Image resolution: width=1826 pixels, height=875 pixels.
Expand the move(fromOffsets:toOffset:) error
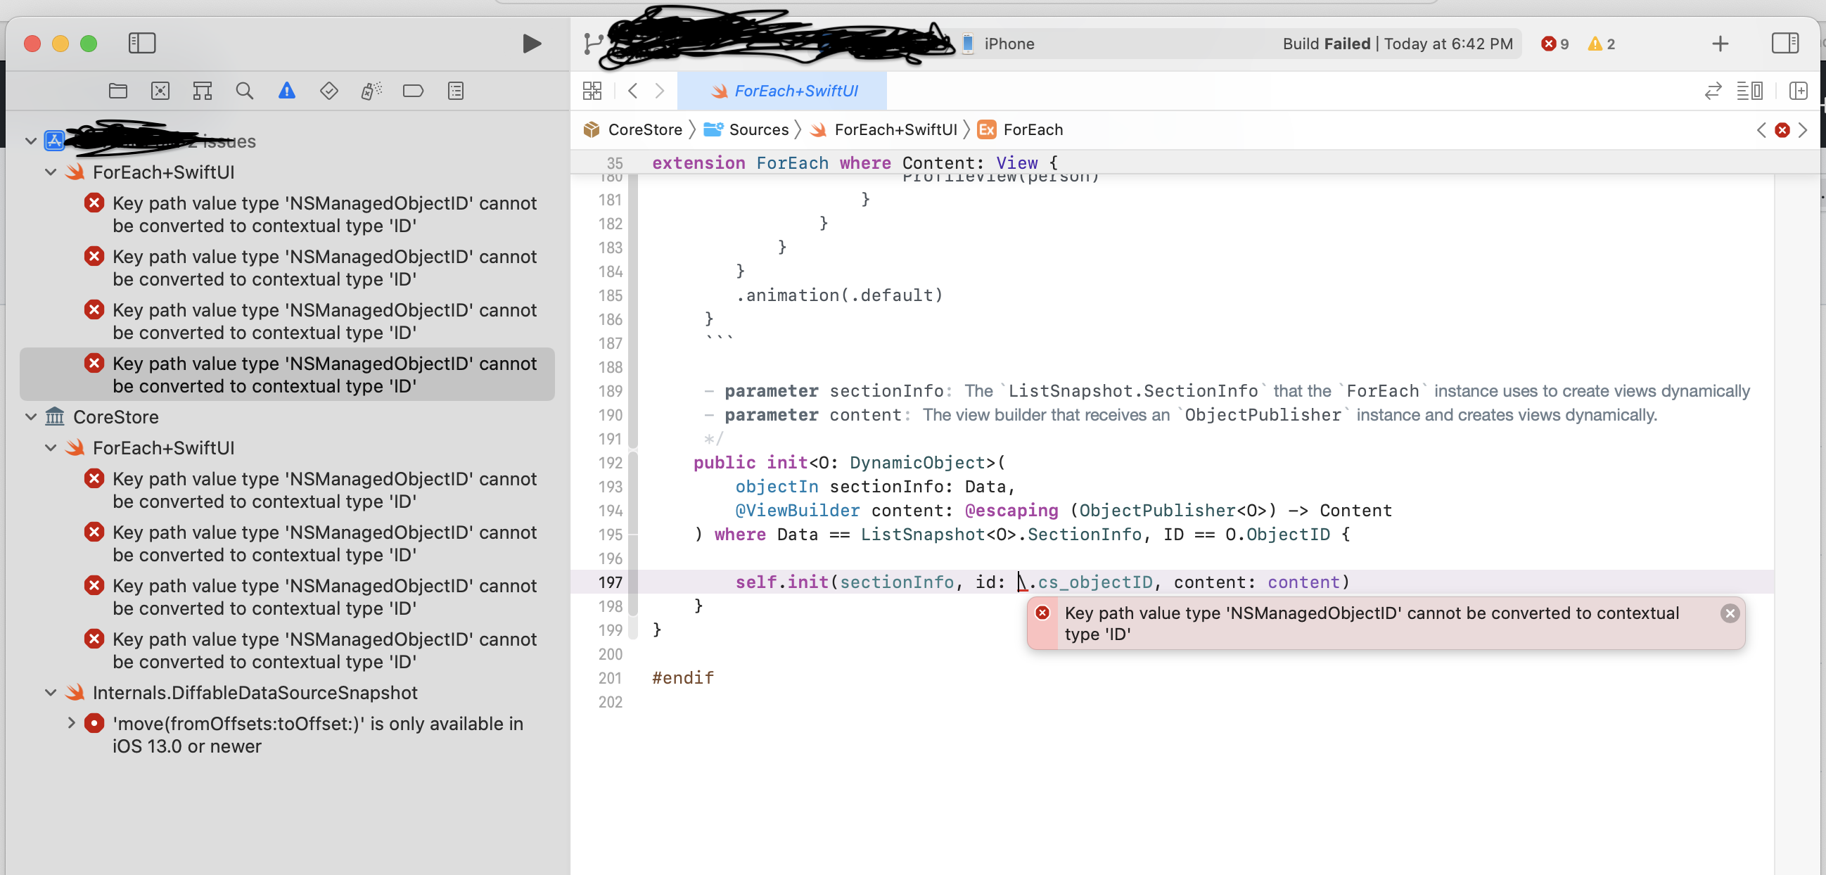[72, 723]
